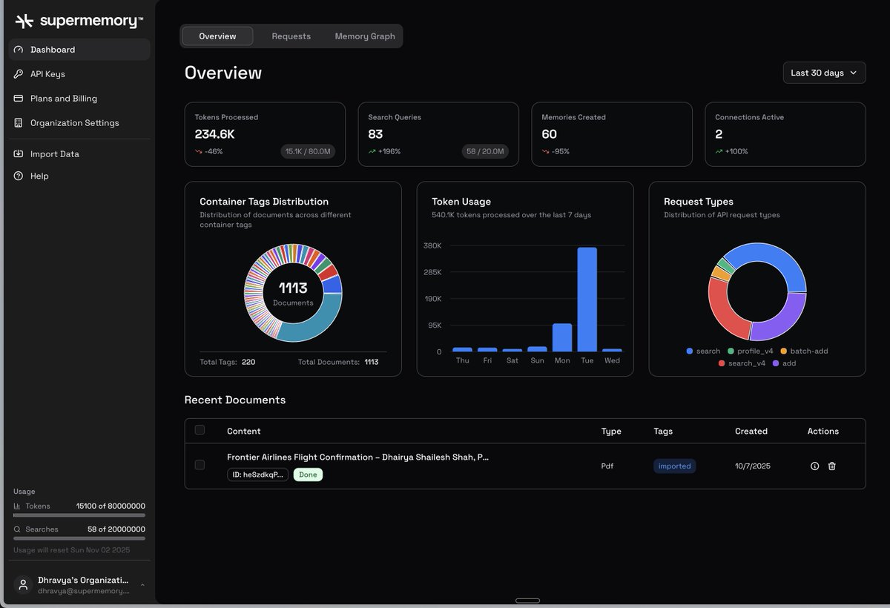Viewport: 890px width, 608px height.
Task: Click the Memories Created stat card
Action: pos(612,134)
